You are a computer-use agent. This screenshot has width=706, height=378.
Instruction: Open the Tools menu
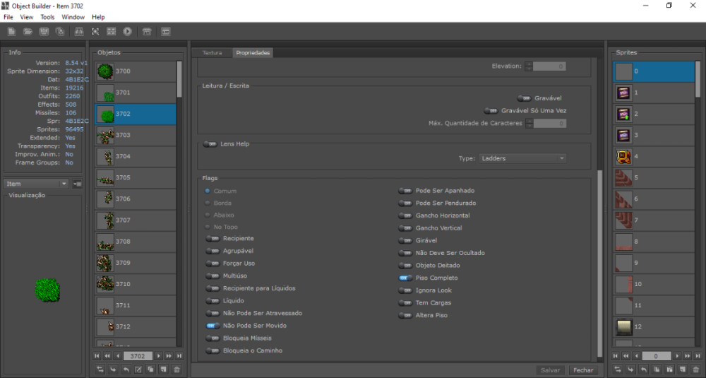point(47,17)
